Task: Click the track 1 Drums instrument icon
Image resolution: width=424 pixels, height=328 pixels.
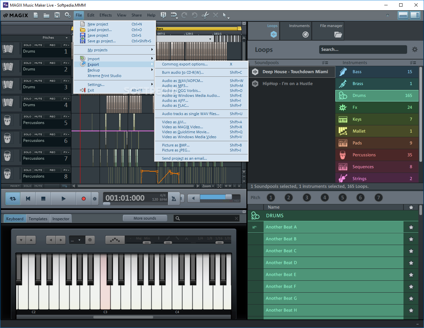Action: coord(8,49)
